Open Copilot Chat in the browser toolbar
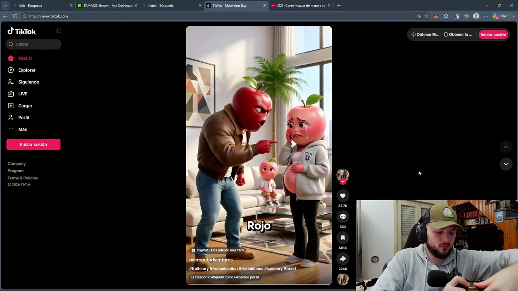 click(x=501, y=16)
